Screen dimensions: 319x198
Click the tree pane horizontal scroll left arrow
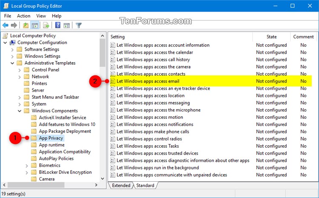click(4, 185)
